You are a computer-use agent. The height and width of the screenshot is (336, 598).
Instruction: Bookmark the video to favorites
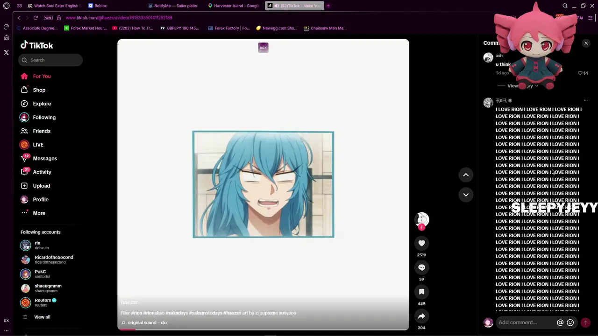pyautogui.click(x=421, y=292)
